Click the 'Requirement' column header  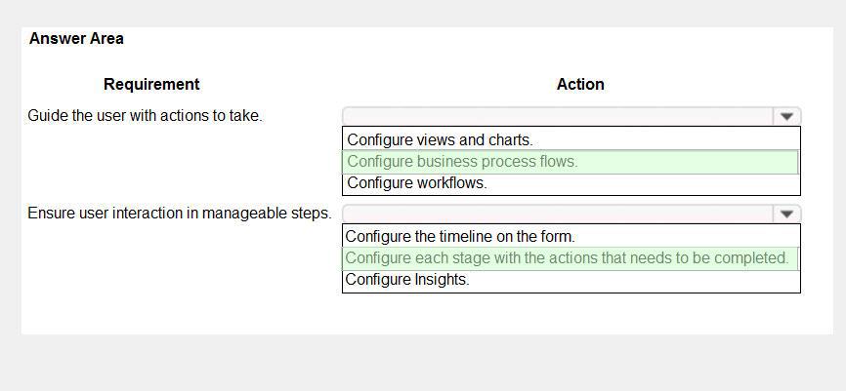click(x=151, y=84)
